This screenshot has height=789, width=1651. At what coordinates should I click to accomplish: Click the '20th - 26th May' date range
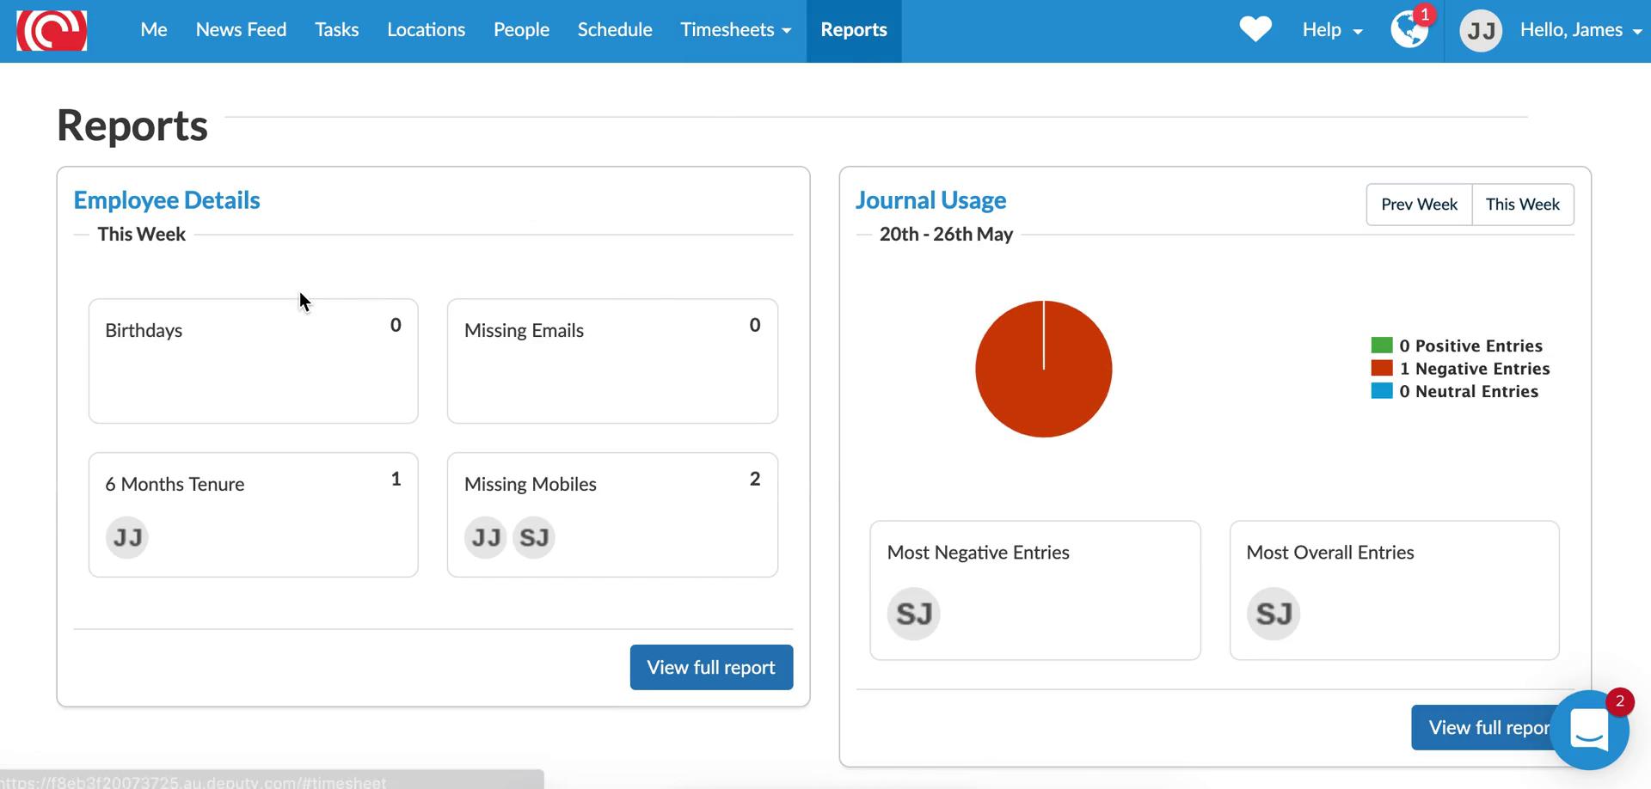tap(946, 234)
